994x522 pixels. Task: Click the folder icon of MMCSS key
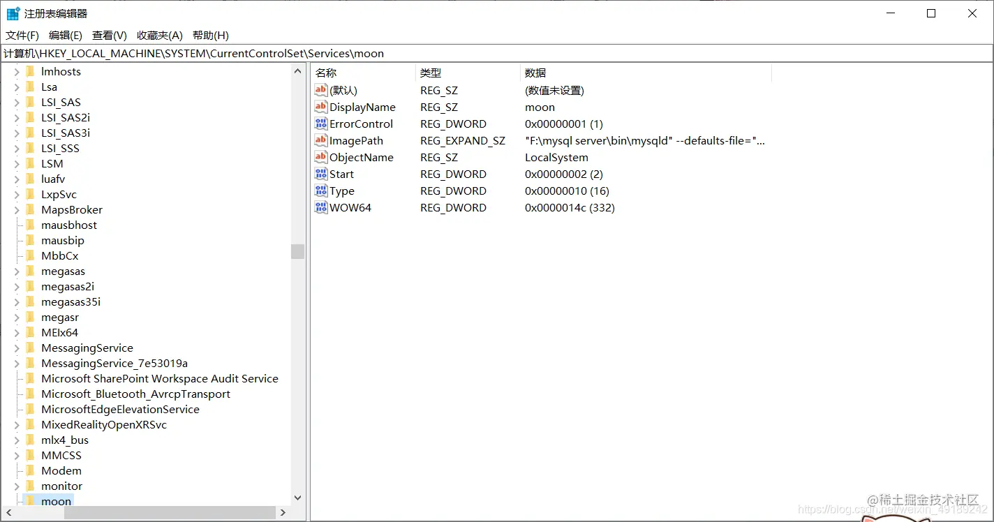click(30, 455)
